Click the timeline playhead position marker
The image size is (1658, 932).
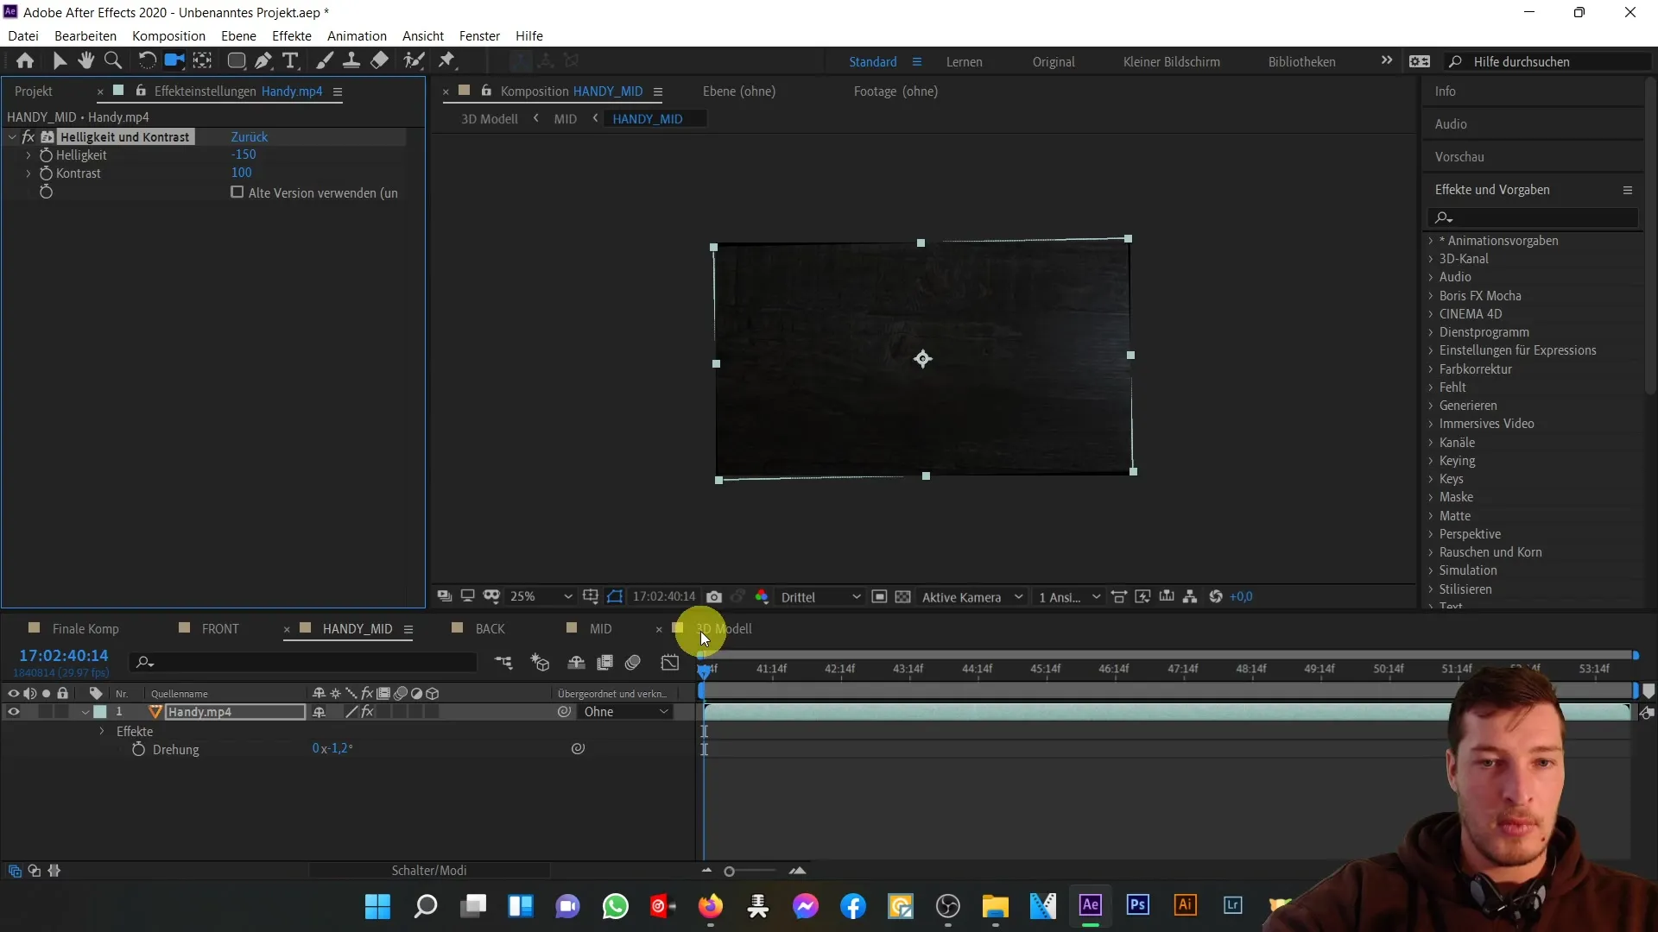pyautogui.click(x=704, y=668)
